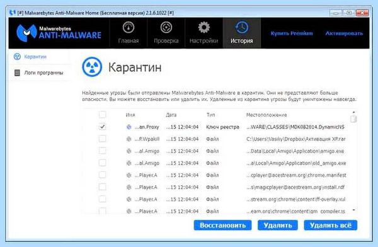
Task: Minimize the Malwarebytes window
Action: pyautogui.click(x=336, y=13)
